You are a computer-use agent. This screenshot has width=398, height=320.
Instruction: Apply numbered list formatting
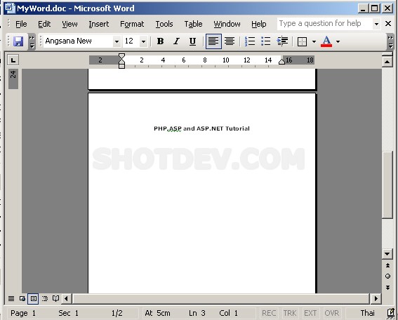[250, 41]
